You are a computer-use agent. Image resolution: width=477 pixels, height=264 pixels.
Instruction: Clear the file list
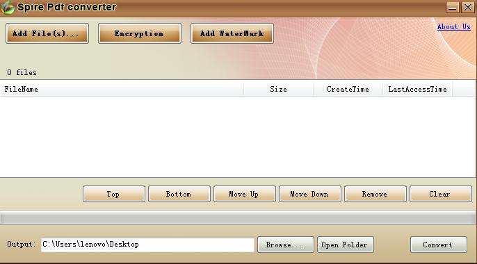pos(441,194)
